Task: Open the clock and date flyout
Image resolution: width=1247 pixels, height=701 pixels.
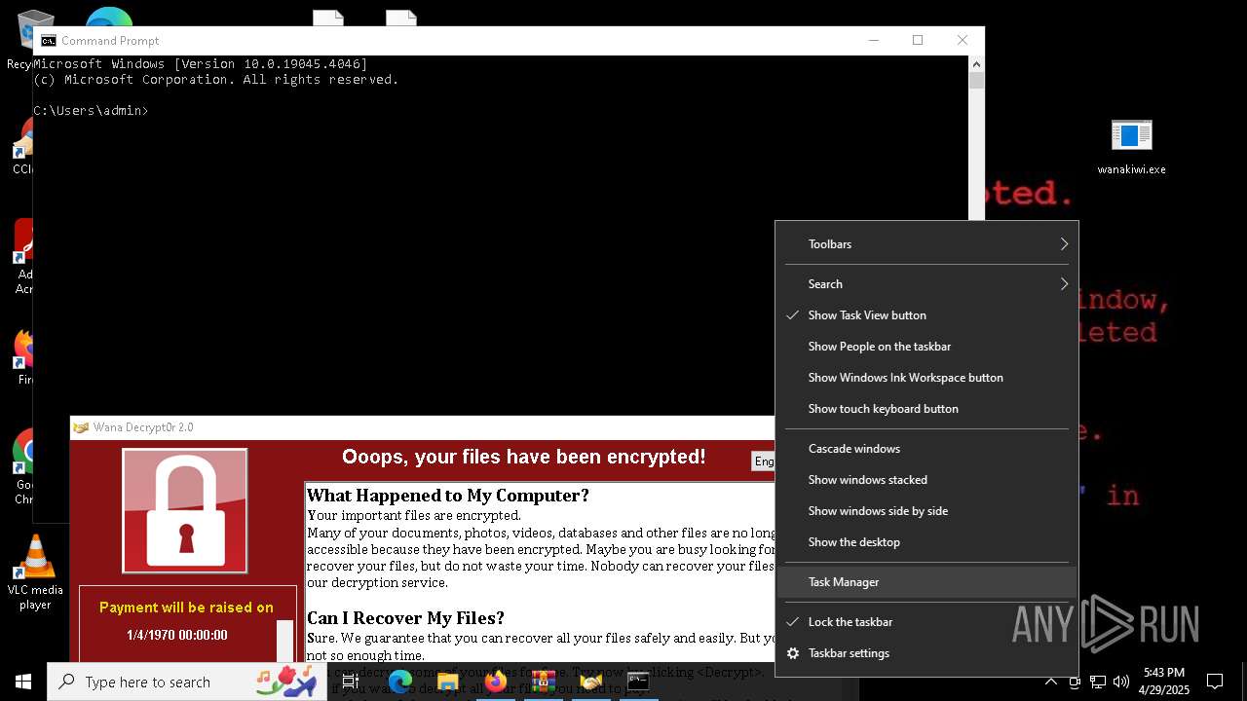Action: click(x=1164, y=682)
